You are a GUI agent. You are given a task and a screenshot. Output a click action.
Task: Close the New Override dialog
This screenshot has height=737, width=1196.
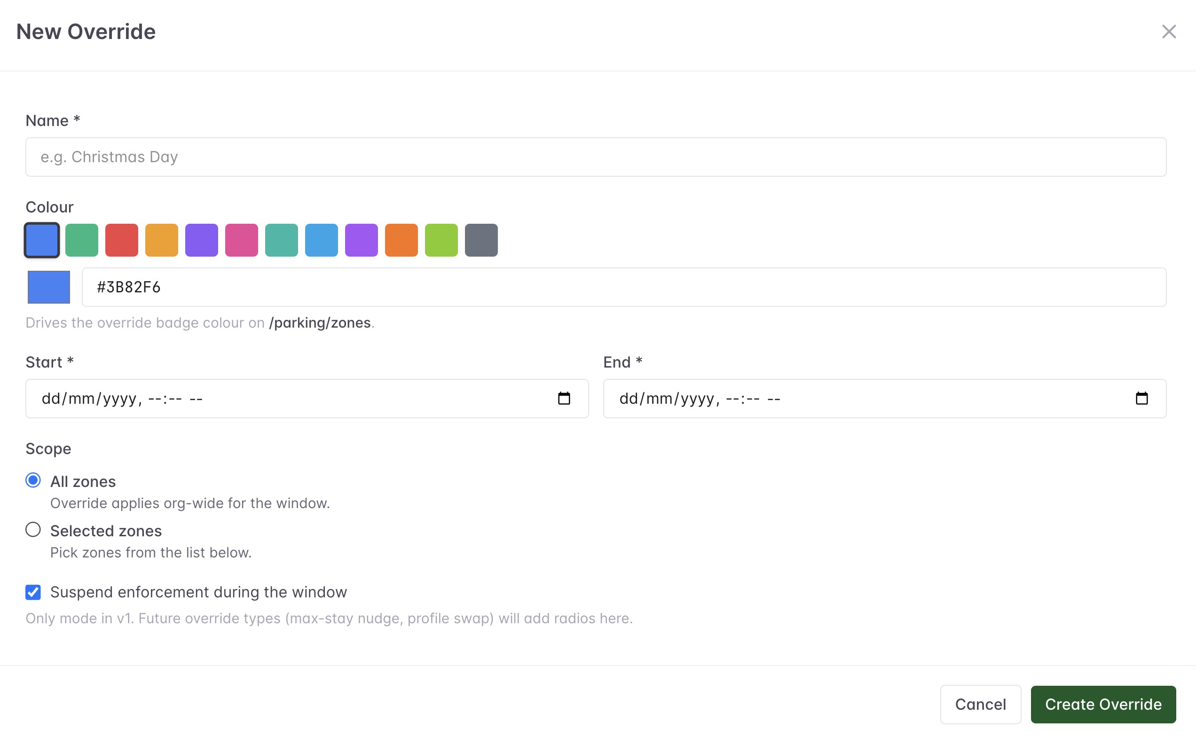(x=1169, y=31)
